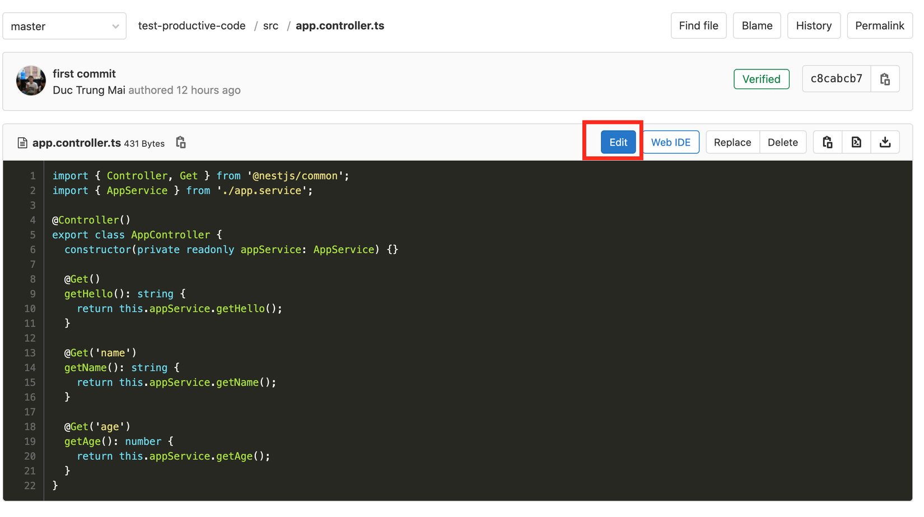Select line number 13 in the gutter
This screenshot has width=924, height=517.
30,353
